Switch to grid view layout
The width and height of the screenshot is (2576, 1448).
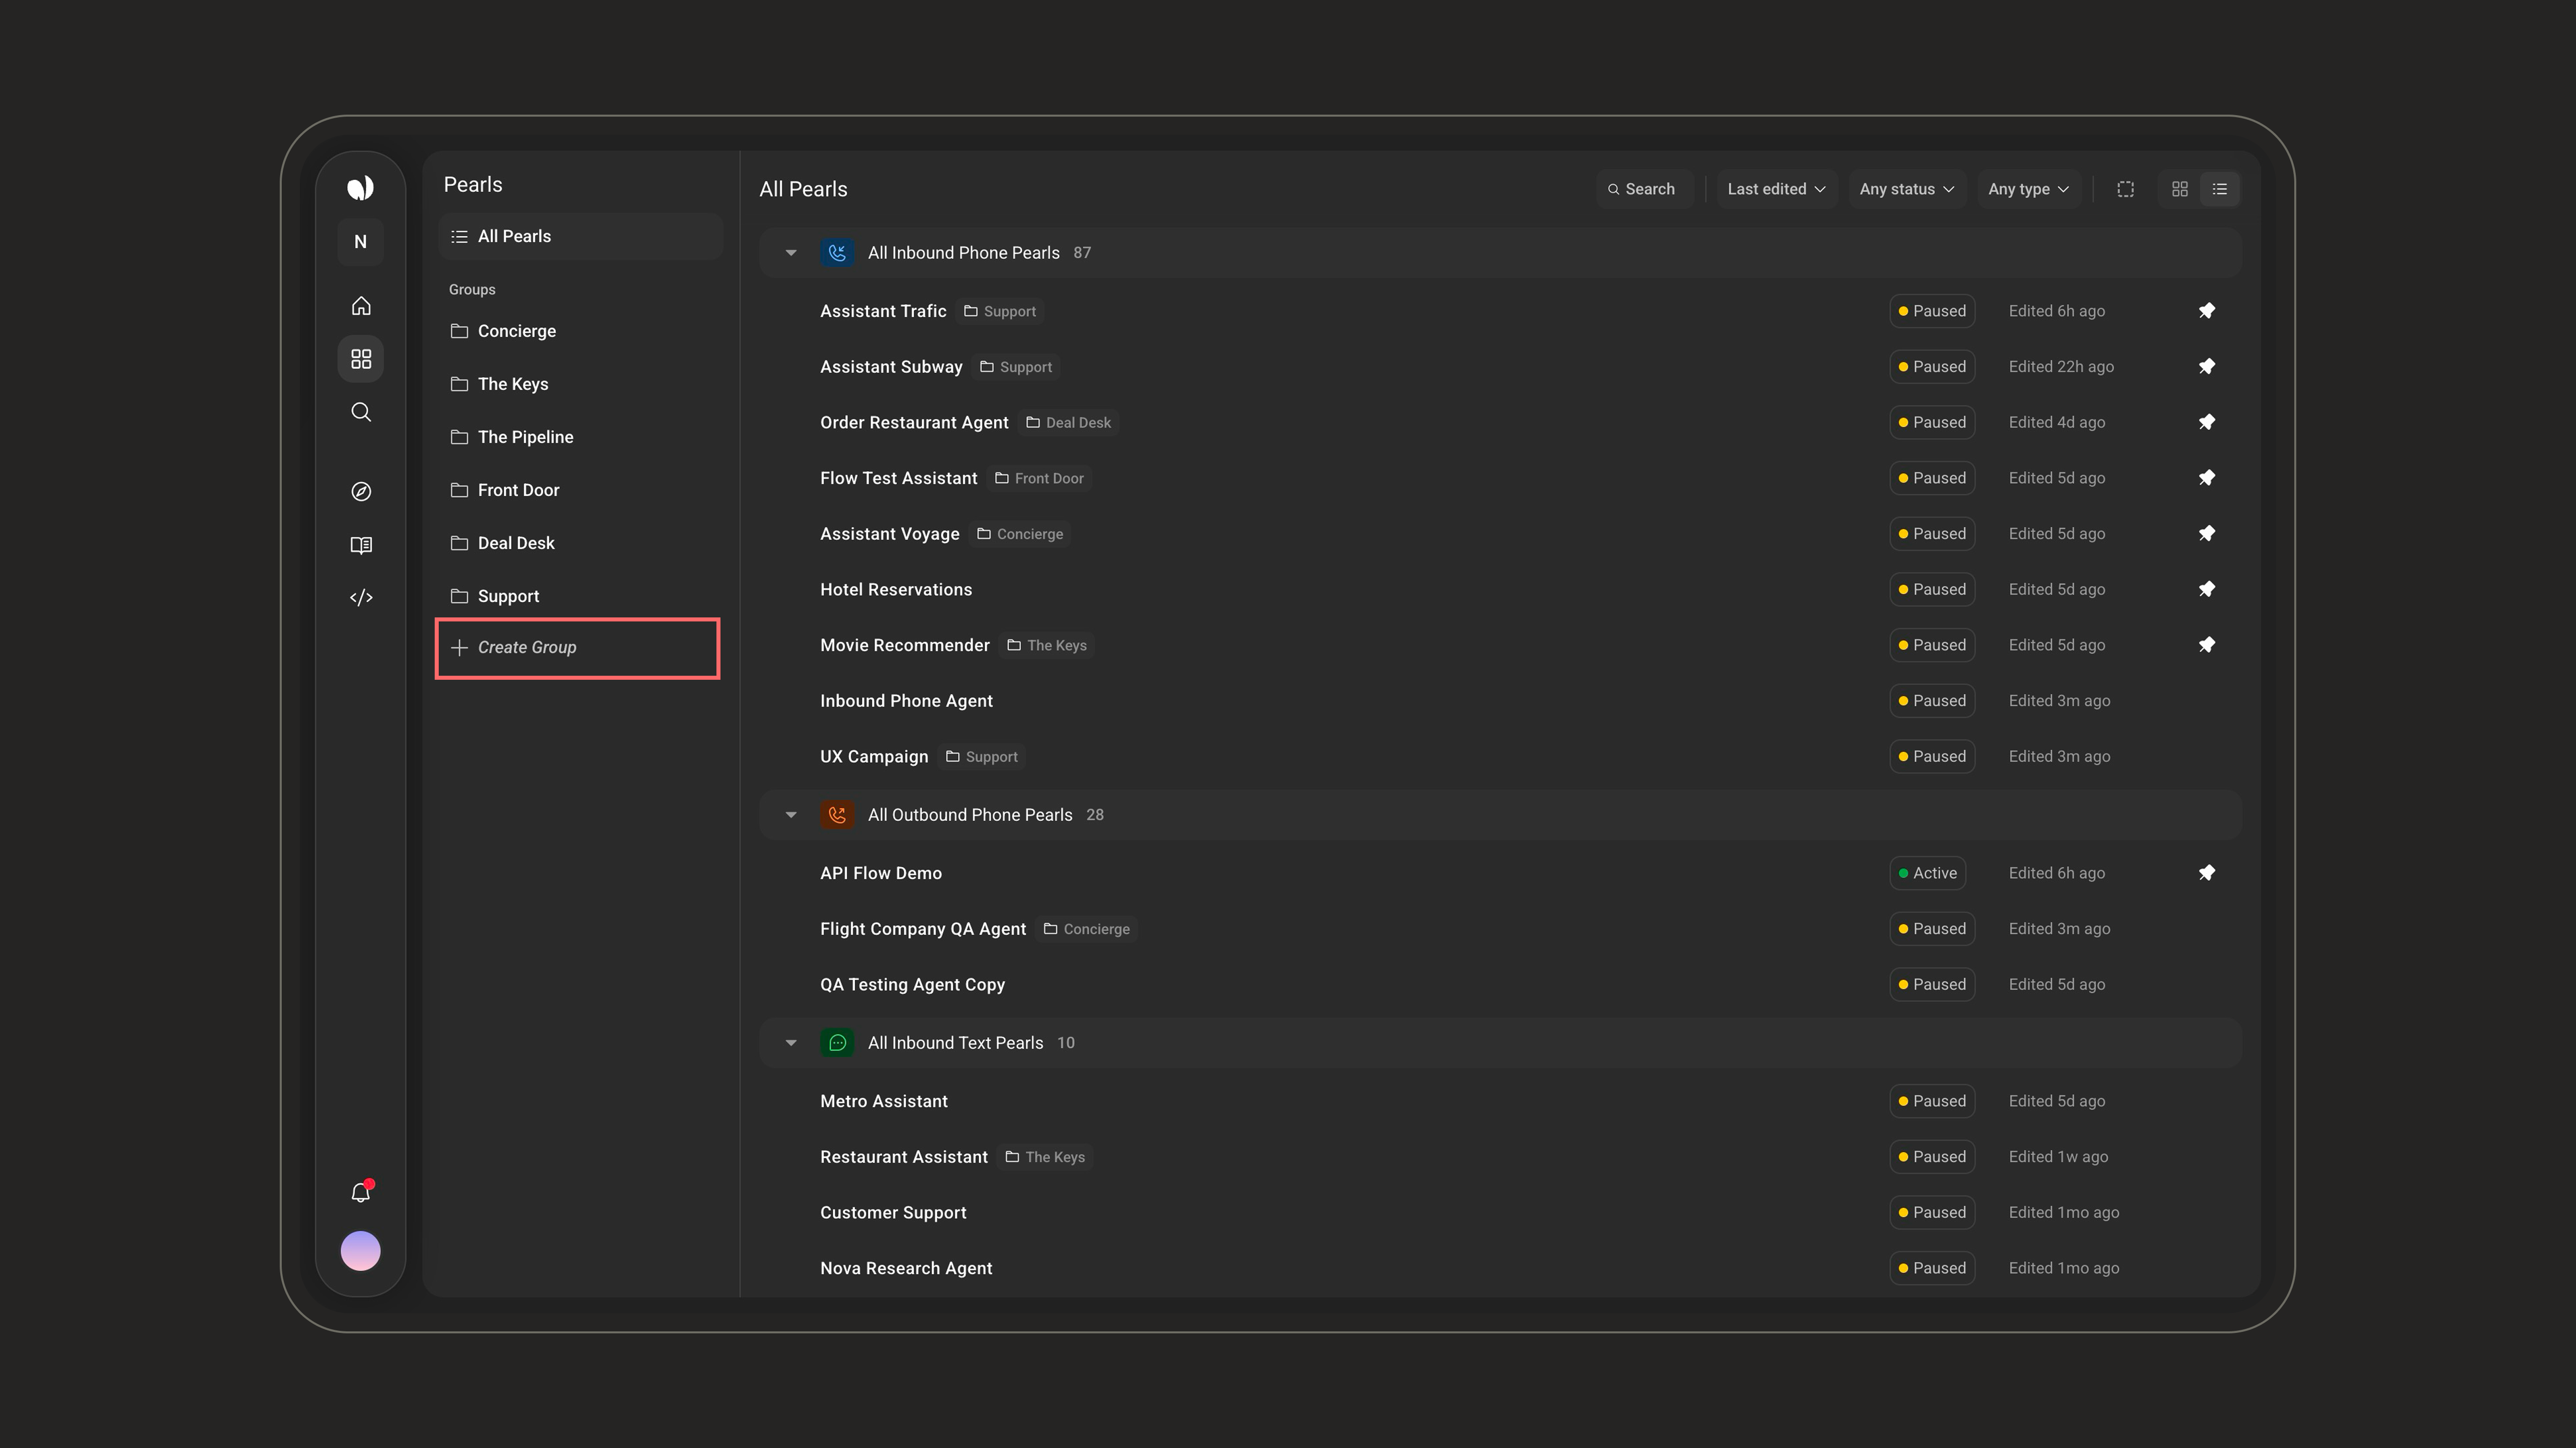pos(2180,189)
